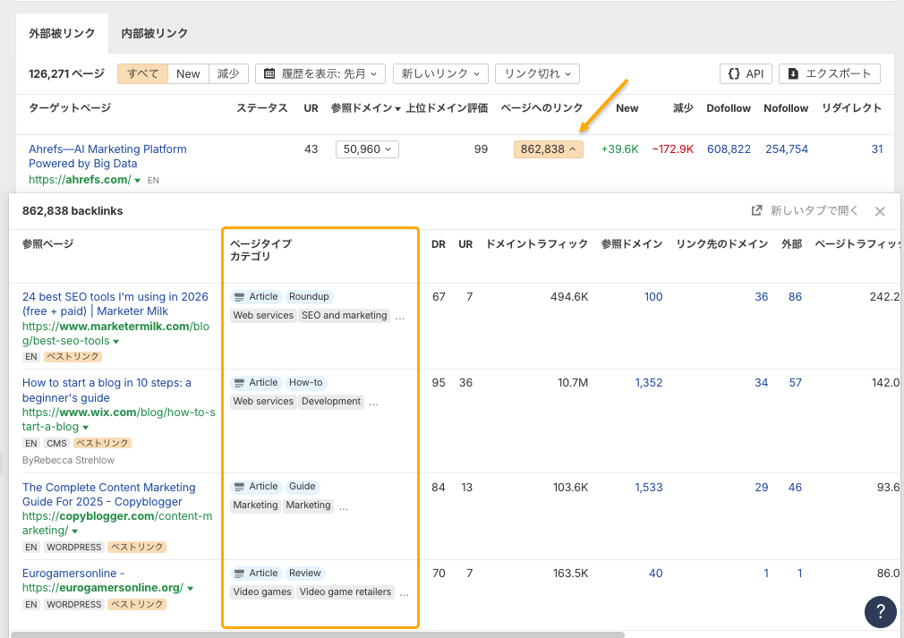Viewport: 904px width, 638px height.
Task: Close the backlinks panel with X
Action: click(x=880, y=211)
